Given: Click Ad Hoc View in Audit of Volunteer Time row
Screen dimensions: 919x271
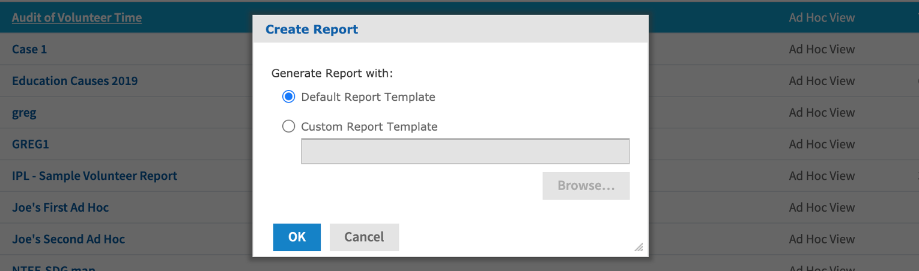Looking at the screenshot, I should 821,17.
